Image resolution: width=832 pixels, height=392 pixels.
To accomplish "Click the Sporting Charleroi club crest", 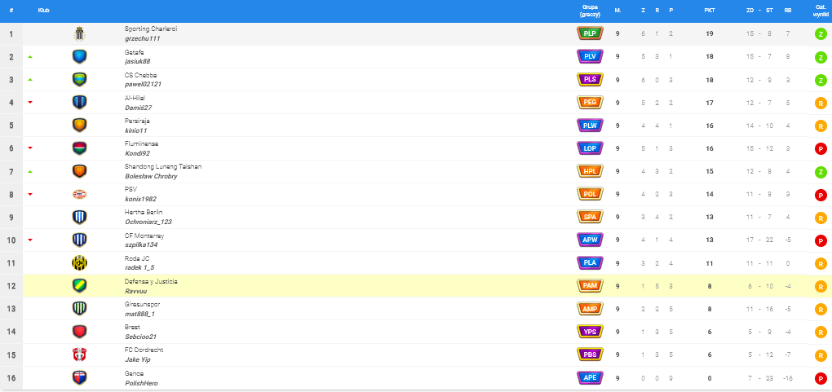I will coord(79,33).
